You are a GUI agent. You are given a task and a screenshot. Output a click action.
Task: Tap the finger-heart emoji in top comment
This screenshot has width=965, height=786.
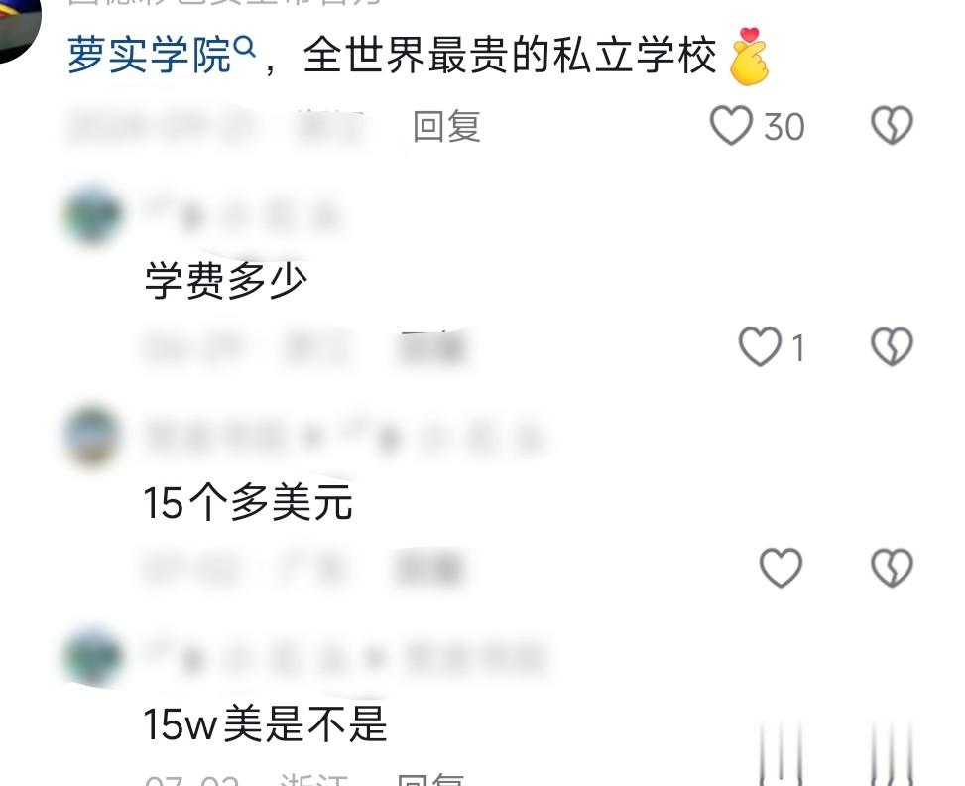(749, 56)
